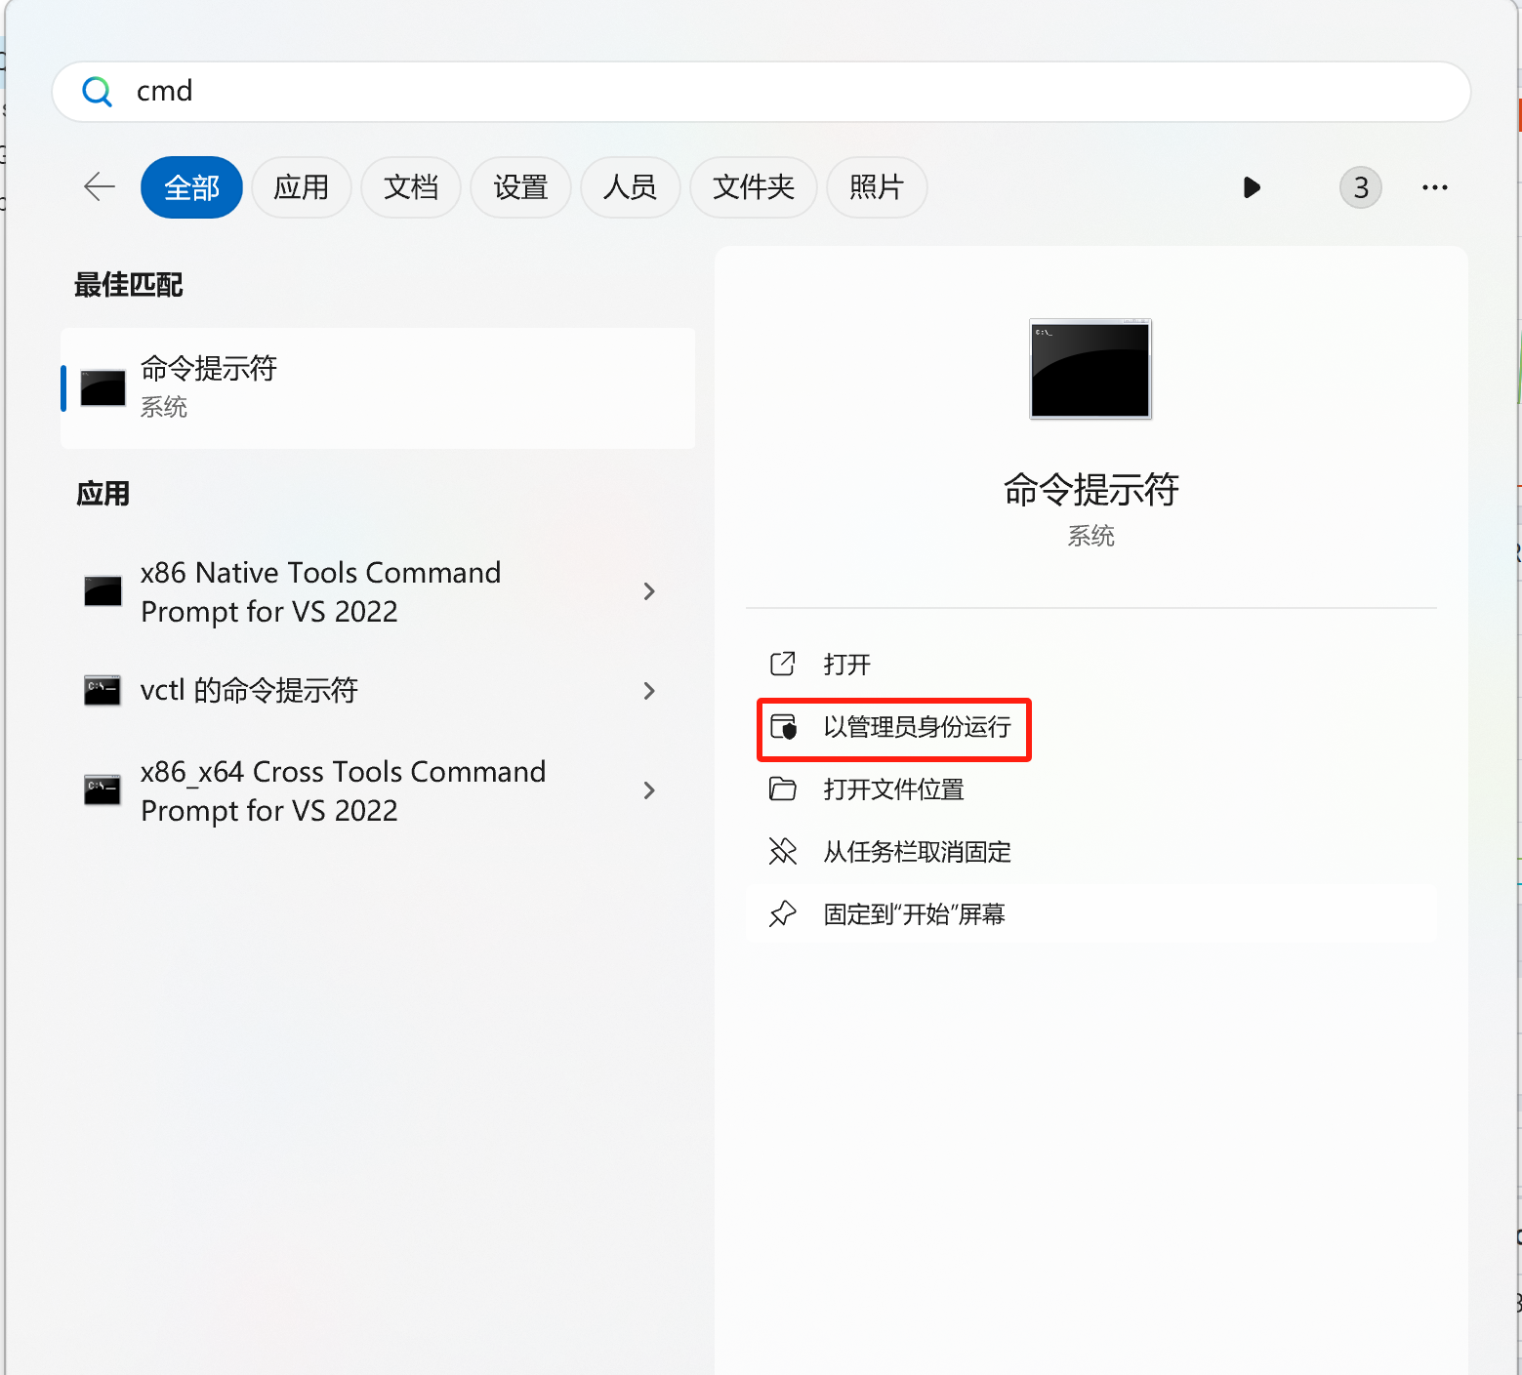The width and height of the screenshot is (1522, 1375).
Task: Switch to the 应用 filter tab
Action: (x=302, y=186)
